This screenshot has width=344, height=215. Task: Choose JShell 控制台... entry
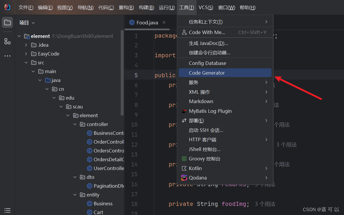coord(225,149)
